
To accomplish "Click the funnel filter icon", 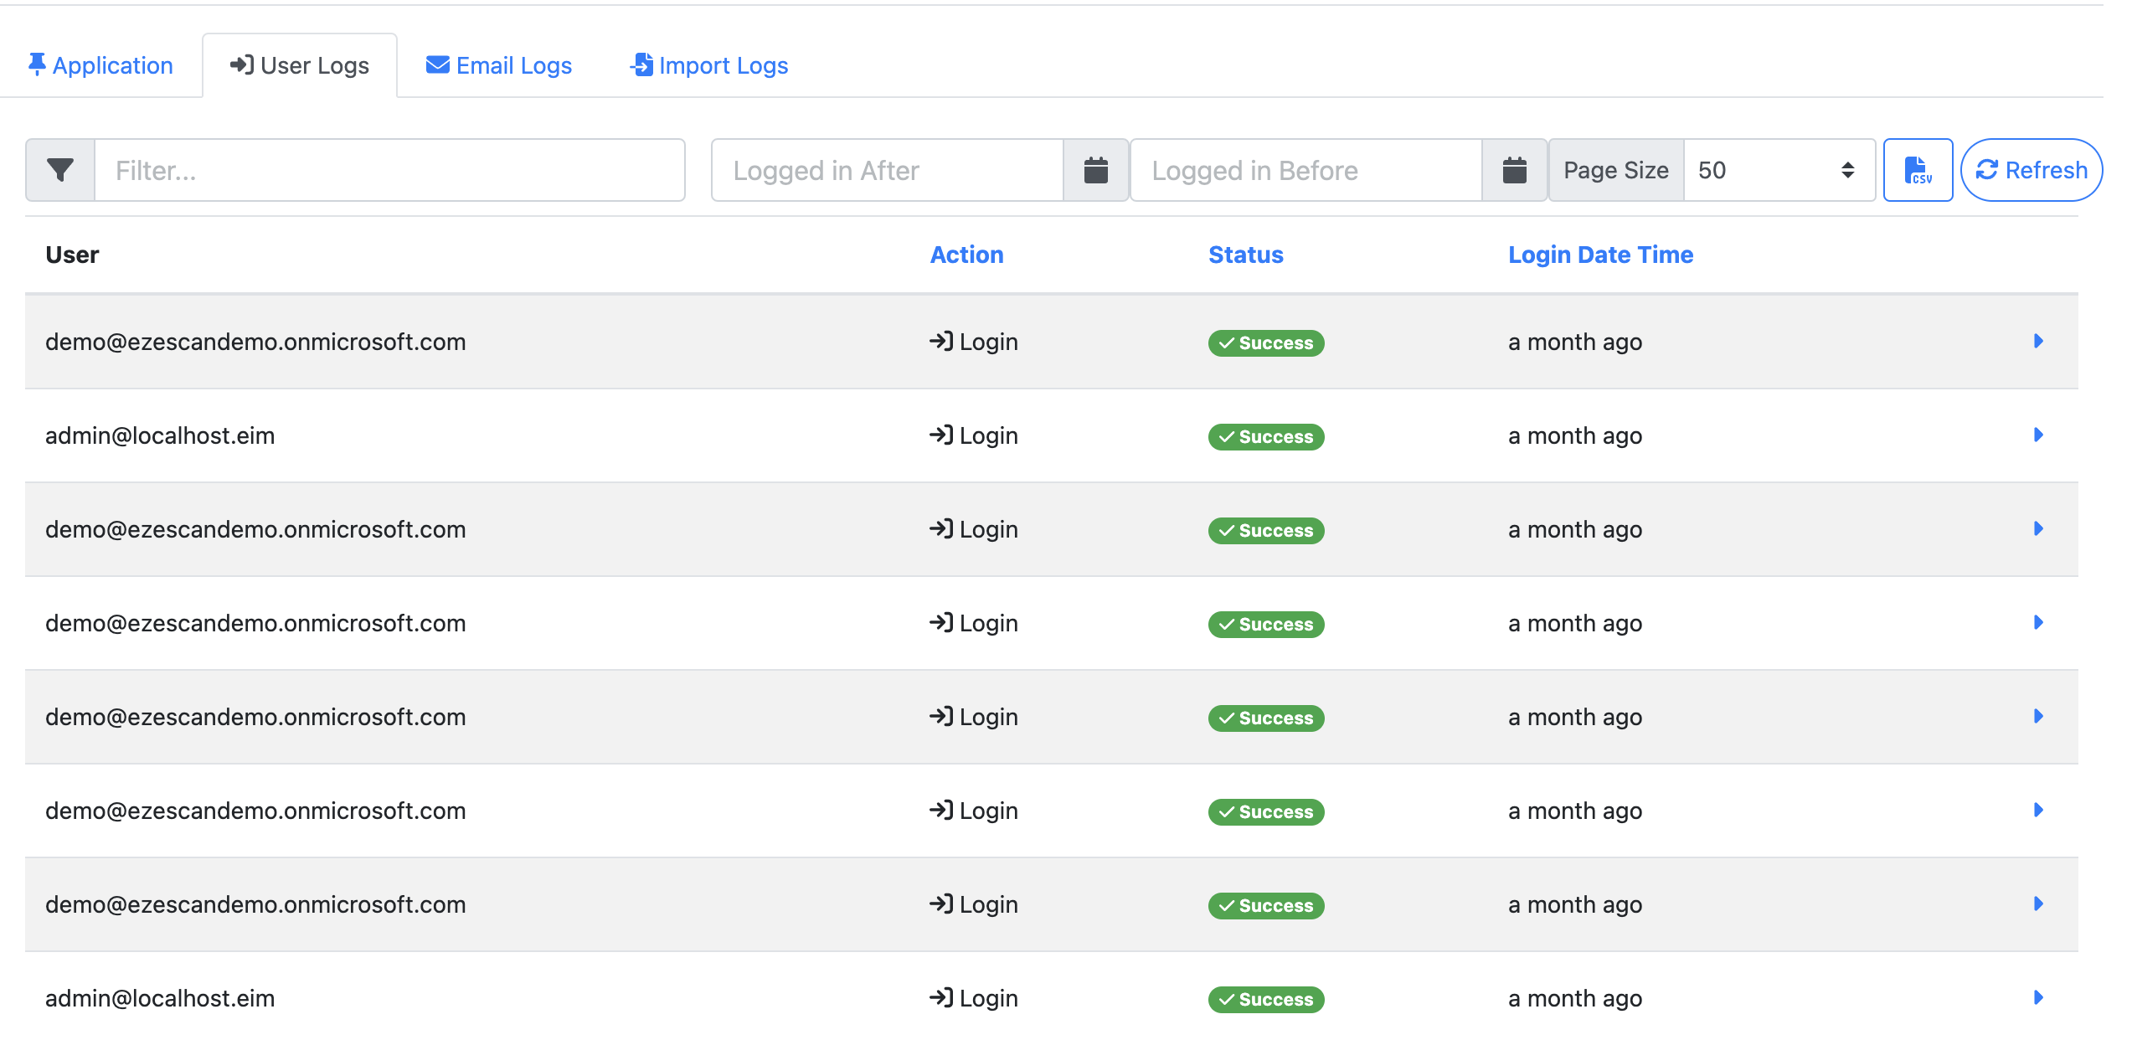I will (59, 170).
